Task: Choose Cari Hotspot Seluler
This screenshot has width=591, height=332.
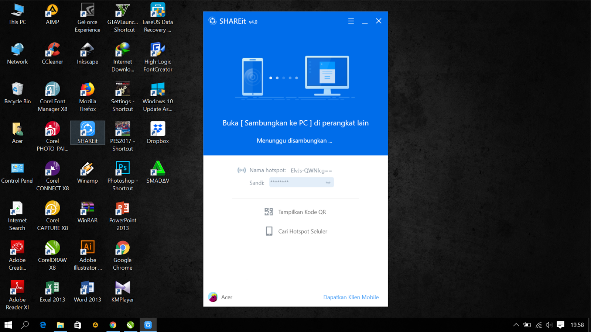Action: 296,231
